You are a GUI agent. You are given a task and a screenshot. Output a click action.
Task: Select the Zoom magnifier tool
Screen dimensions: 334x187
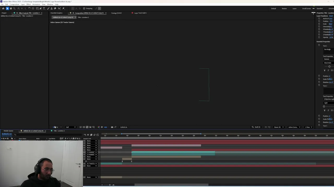click(14, 8)
